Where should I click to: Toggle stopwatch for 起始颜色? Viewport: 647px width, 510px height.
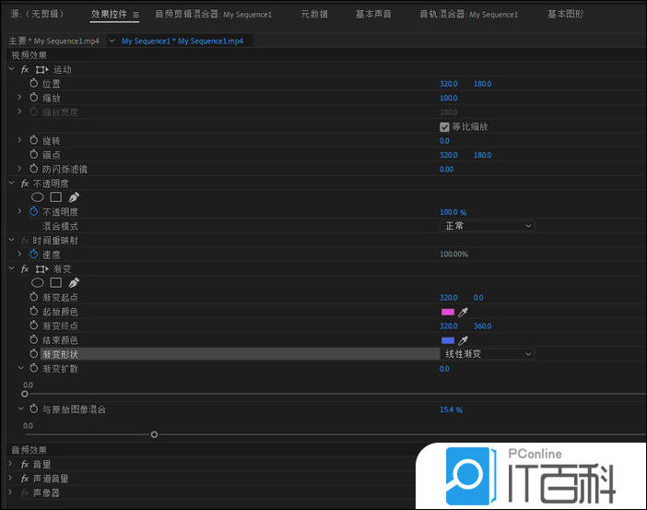pyautogui.click(x=34, y=312)
